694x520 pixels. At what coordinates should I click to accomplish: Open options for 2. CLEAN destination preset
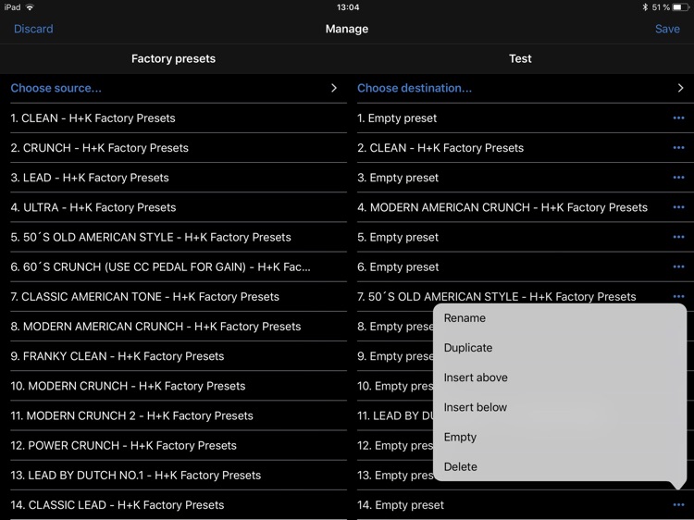(678, 147)
